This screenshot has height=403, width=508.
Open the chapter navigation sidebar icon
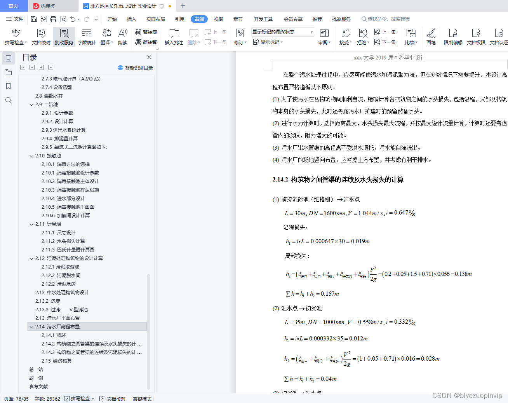(x=9, y=72)
